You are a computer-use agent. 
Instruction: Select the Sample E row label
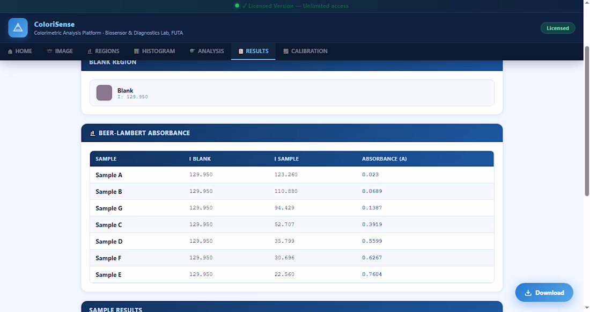[x=108, y=274]
